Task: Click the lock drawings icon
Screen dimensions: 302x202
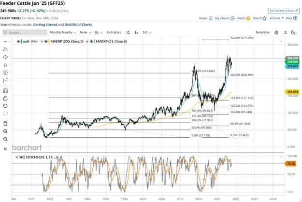Action: click(x=5, y=98)
